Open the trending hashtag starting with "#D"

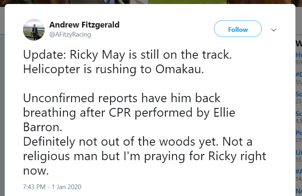[299, 75]
